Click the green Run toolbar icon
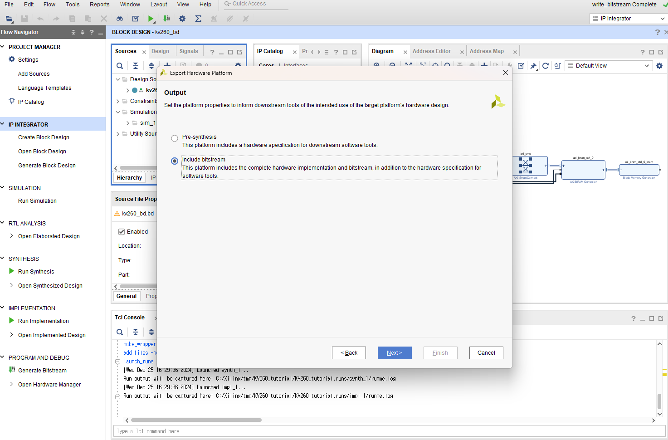 pos(151,19)
